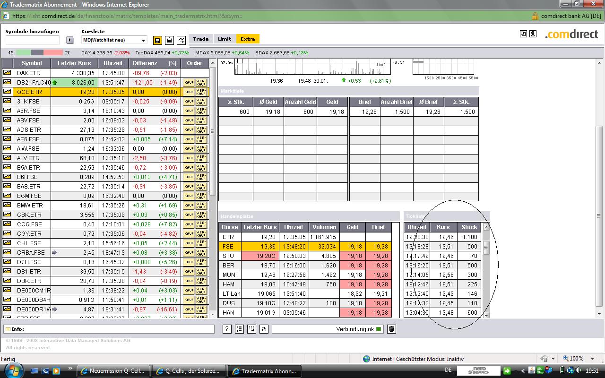Select the MUN exchange row in Handelsplätze
Viewport: 605px width, 378px height.
(x=305, y=275)
